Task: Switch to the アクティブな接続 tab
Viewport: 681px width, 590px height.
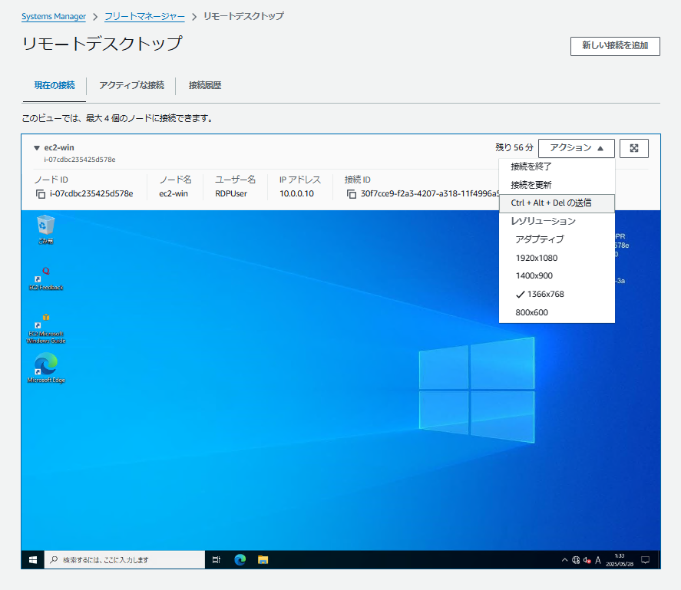Action: tap(131, 85)
